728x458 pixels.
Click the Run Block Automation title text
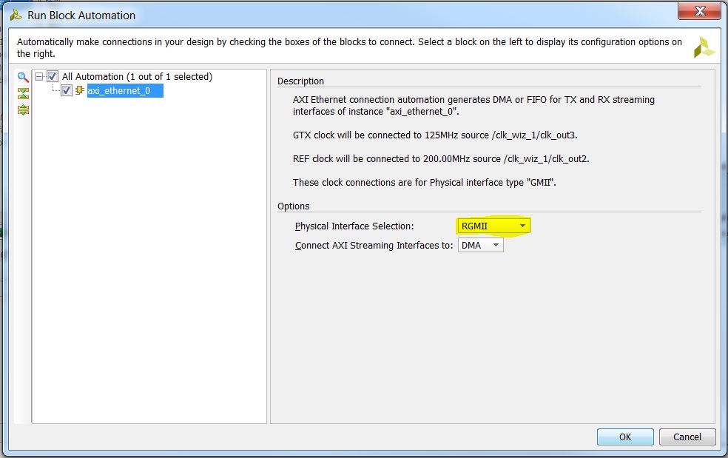(81, 16)
